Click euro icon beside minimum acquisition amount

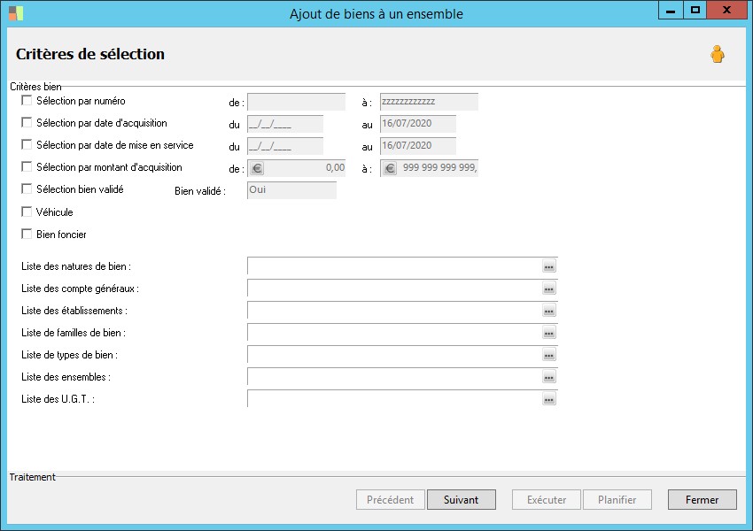coord(257,168)
